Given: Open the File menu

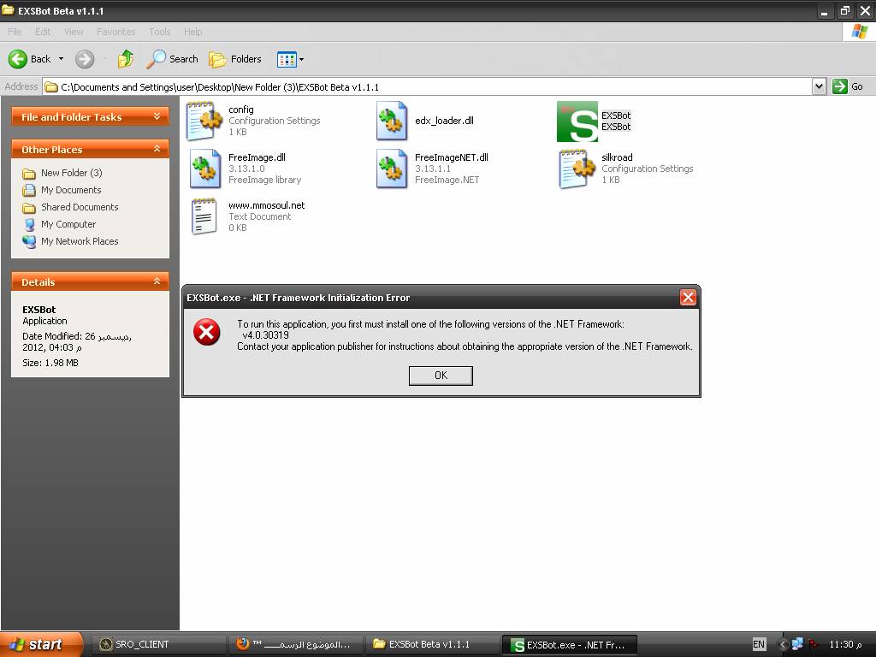Looking at the screenshot, I should point(15,32).
